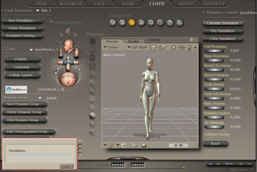Image resolution: width=257 pixels, height=172 pixels.
Task: Select the Hidden Line document display style
Action: [x=93, y=66]
